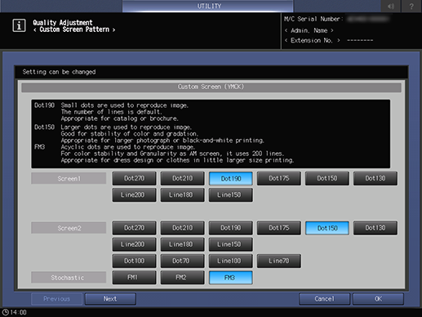Choose the Dot70 screen option
This screenshot has height=317, width=422.
[182, 261]
